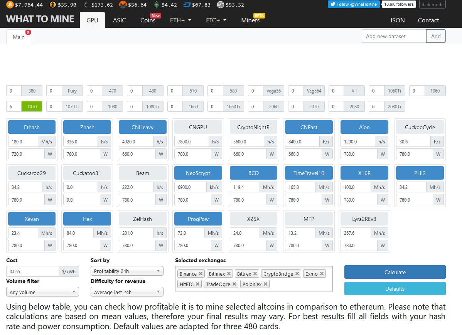Viewport: 462px width, 335px height.
Task: Open the Miners page
Action: click(x=250, y=20)
